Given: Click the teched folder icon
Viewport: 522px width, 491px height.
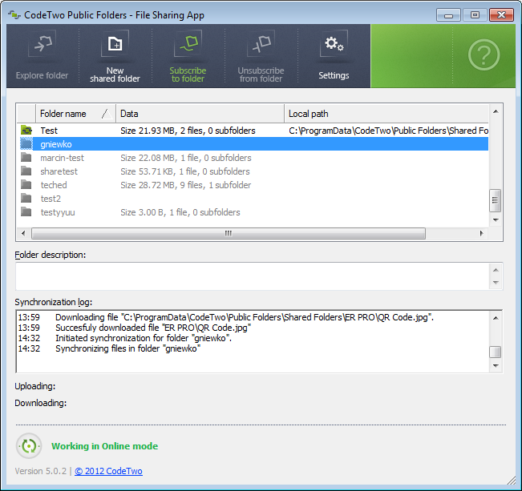Looking at the screenshot, I should [26, 184].
